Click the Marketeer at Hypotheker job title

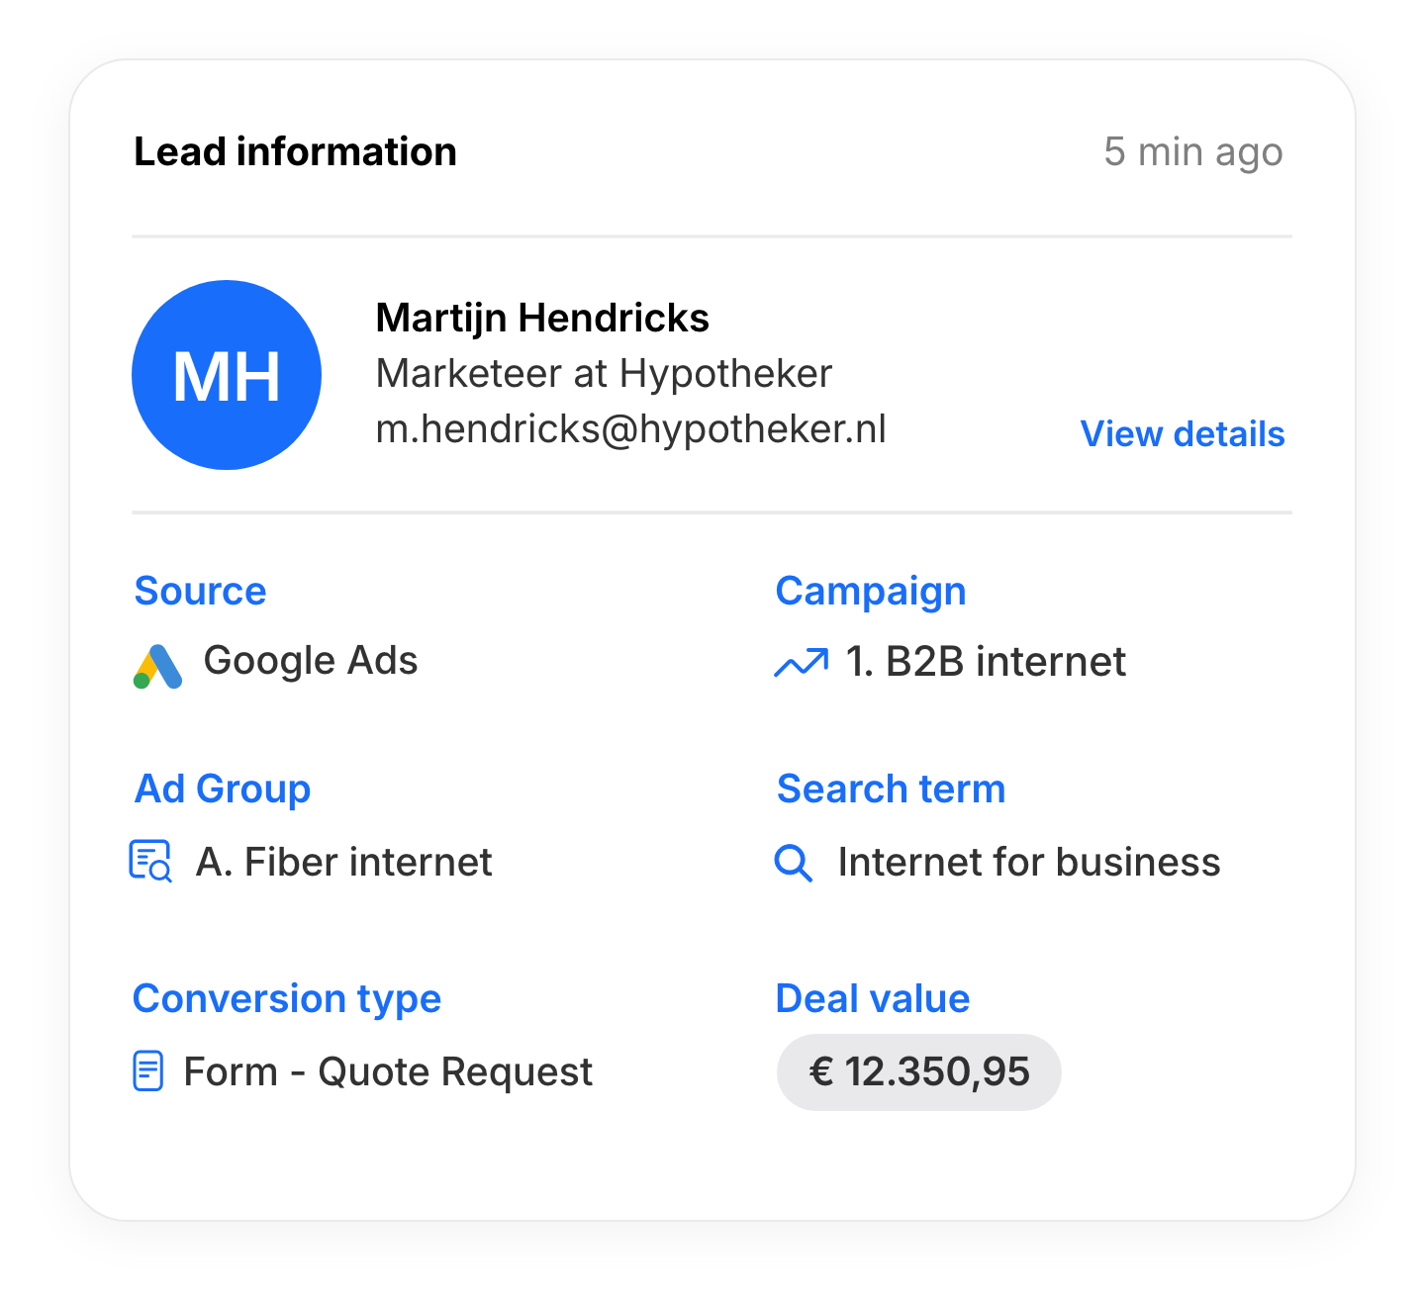(604, 374)
